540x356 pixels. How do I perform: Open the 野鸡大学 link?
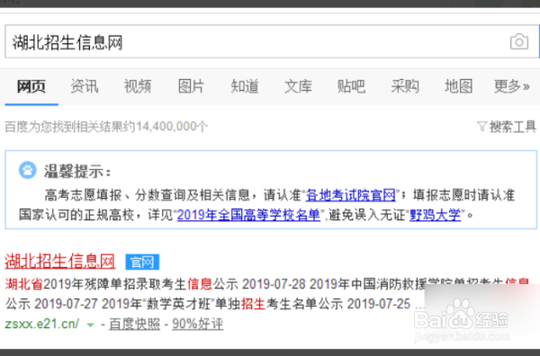tap(435, 215)
